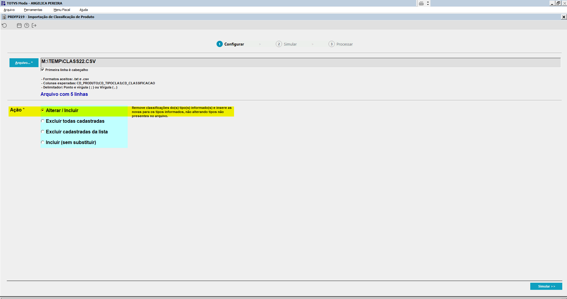The image size is (567, 299).
Task: Open the Menu Fiscal menu
Action: 62,10
